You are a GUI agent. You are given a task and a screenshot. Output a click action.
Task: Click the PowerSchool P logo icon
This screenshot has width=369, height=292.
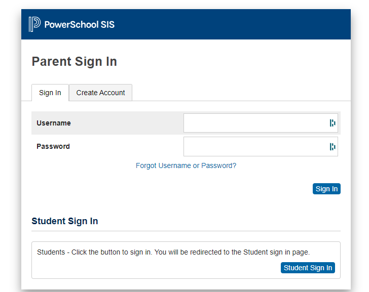coord(34,24)
